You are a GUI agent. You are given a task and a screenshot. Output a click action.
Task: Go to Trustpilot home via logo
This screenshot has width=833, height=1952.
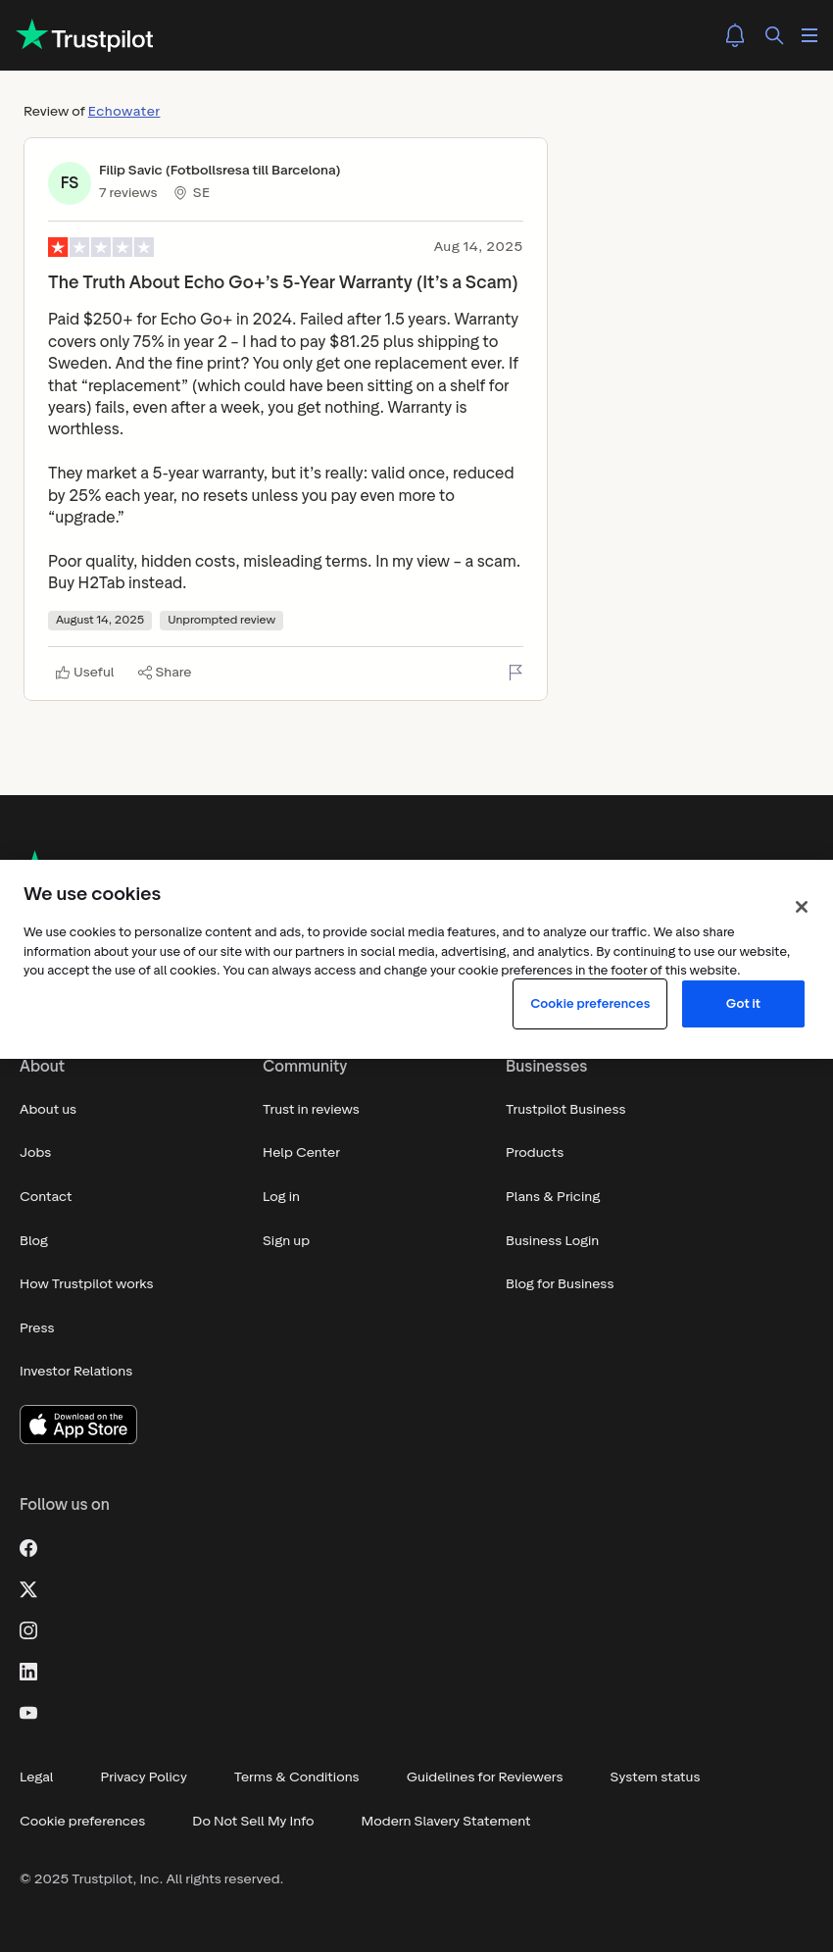[x=85, y=36]
